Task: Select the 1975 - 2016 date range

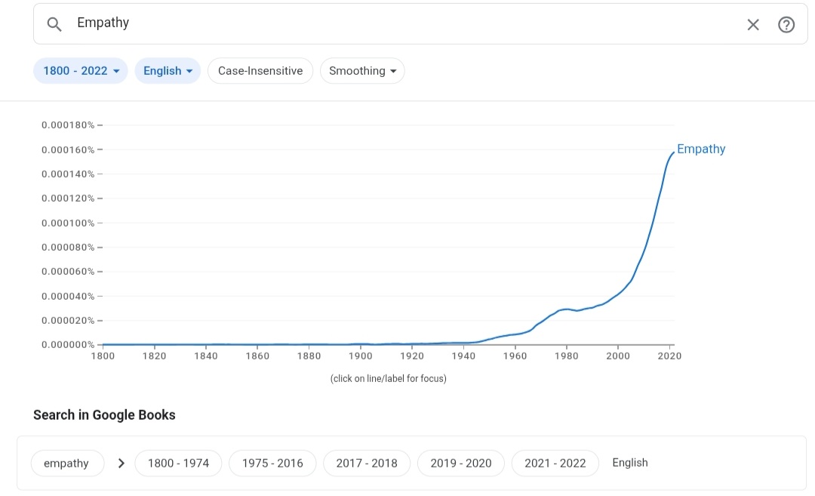Action: [x=272, y=463]
